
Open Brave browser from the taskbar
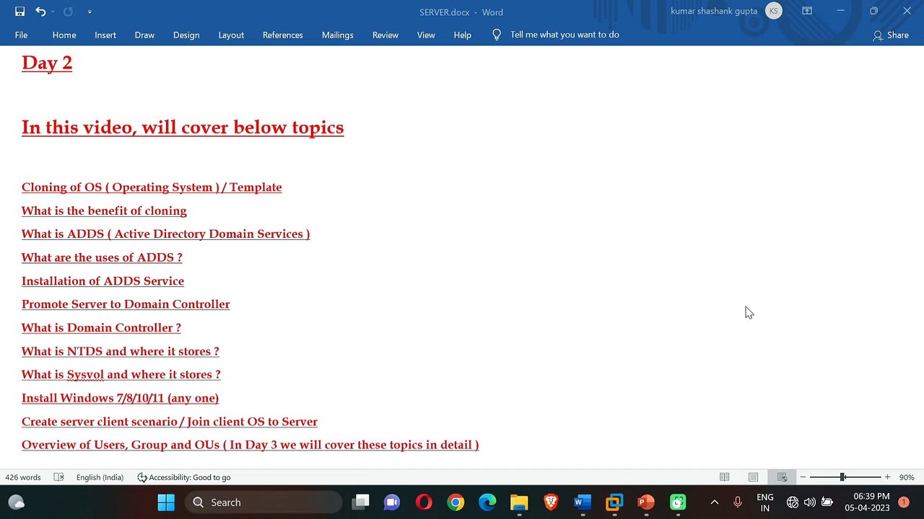[x=551, y=502]
